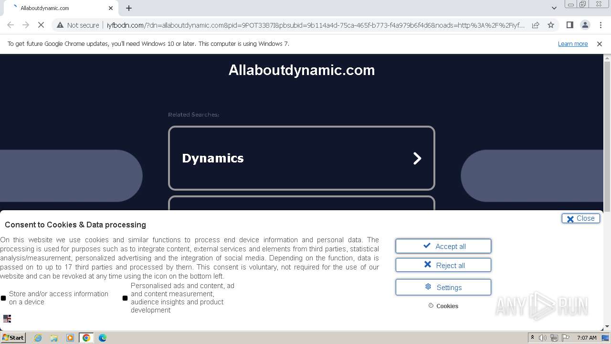Share this page icon in address bar
Image resolution: width=611 pixels, height=344 pixels.
coord(536,25)
